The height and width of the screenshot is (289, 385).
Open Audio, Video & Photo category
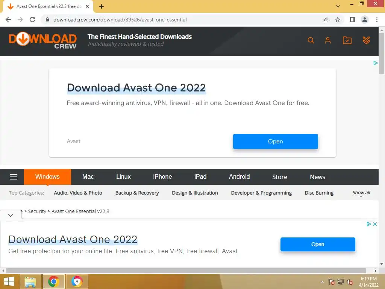click(x=78, y=193)
